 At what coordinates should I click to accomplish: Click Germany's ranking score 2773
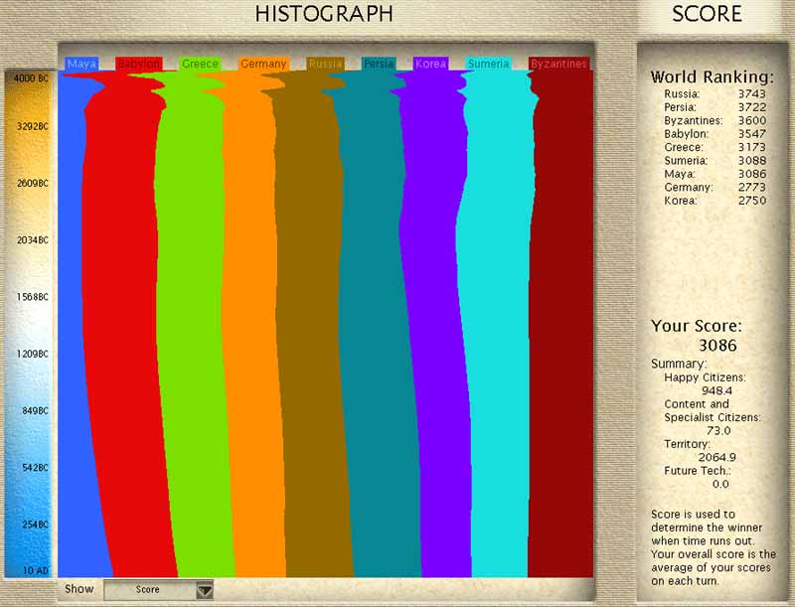click(x=752, y=187)
